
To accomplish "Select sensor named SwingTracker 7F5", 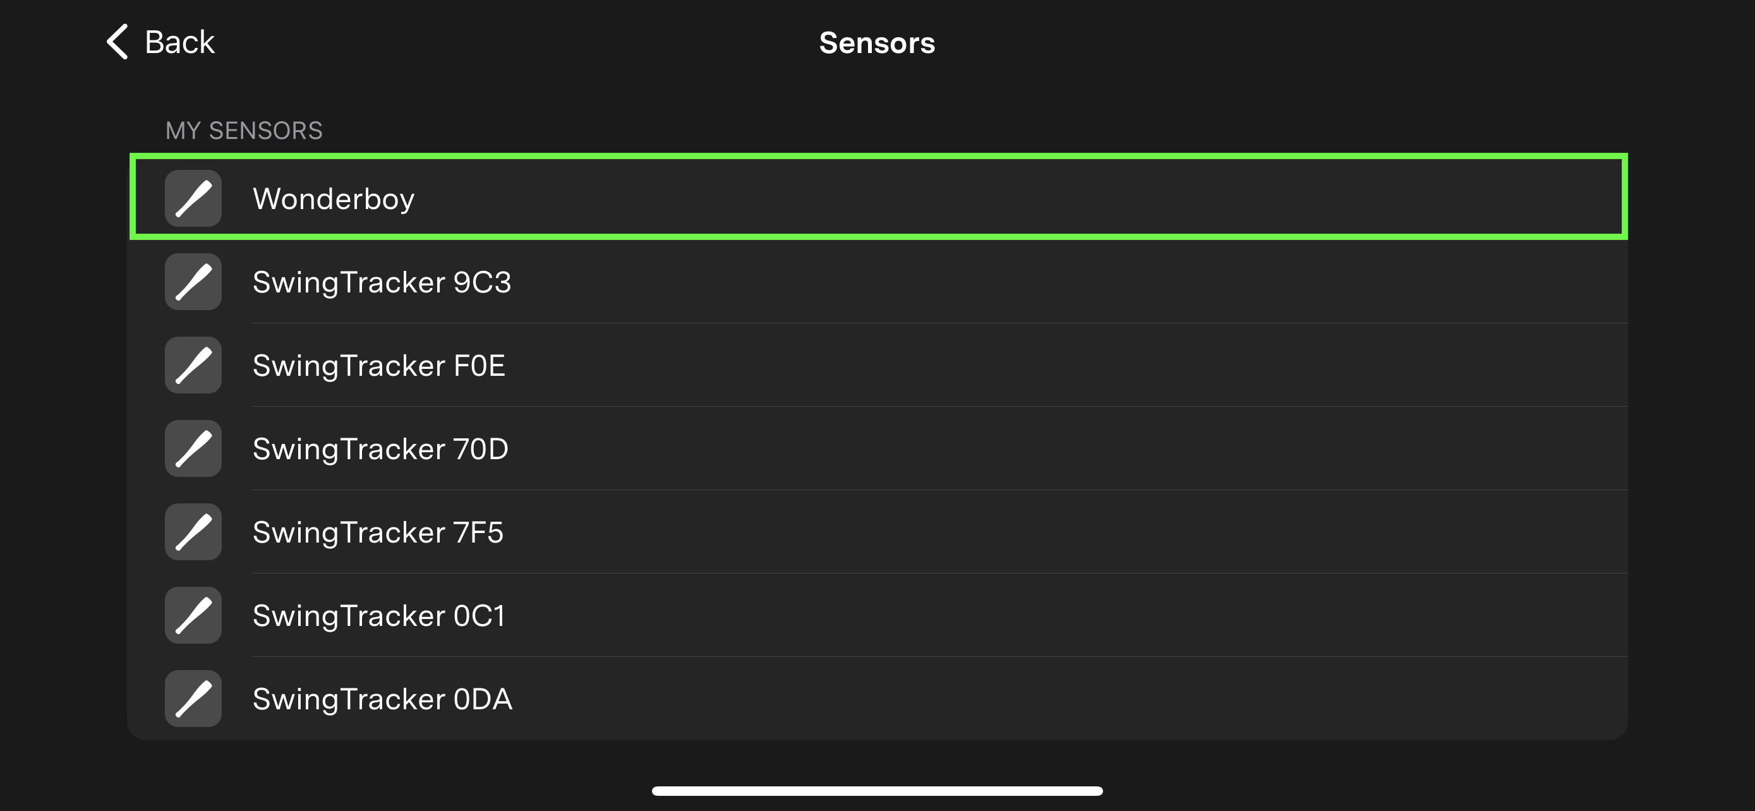I will pyautogui.click(x=377, y=532).
